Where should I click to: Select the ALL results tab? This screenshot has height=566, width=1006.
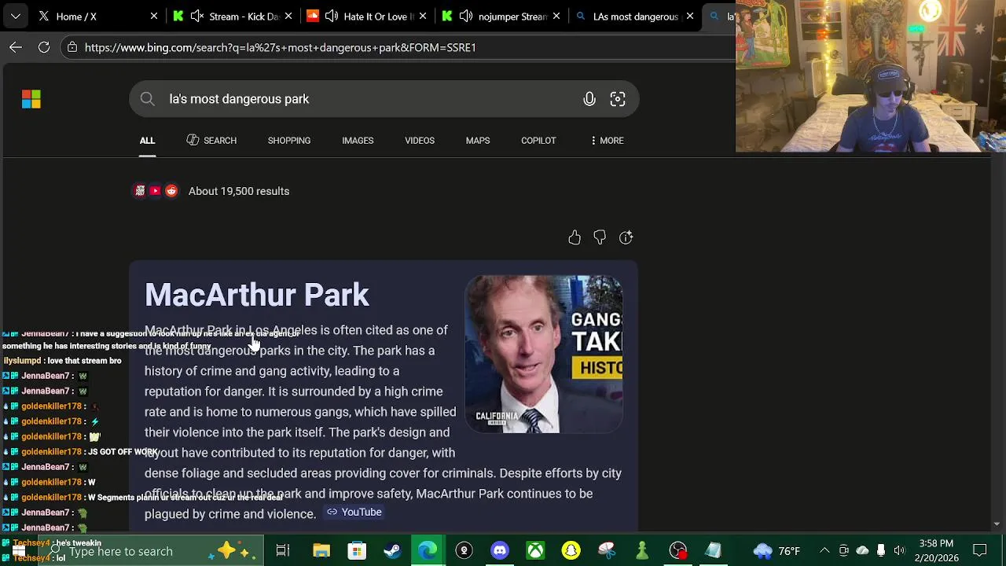pos(147,141)
